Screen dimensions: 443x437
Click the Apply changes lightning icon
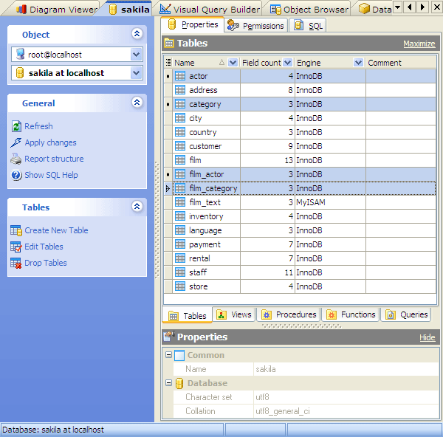[16, 142]
